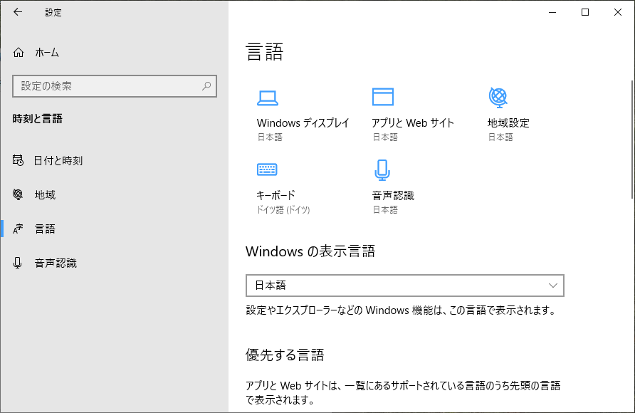Click inside the 設定の検索 search field
The height and width of the screenshot is (413, 635).
[115, 86]
